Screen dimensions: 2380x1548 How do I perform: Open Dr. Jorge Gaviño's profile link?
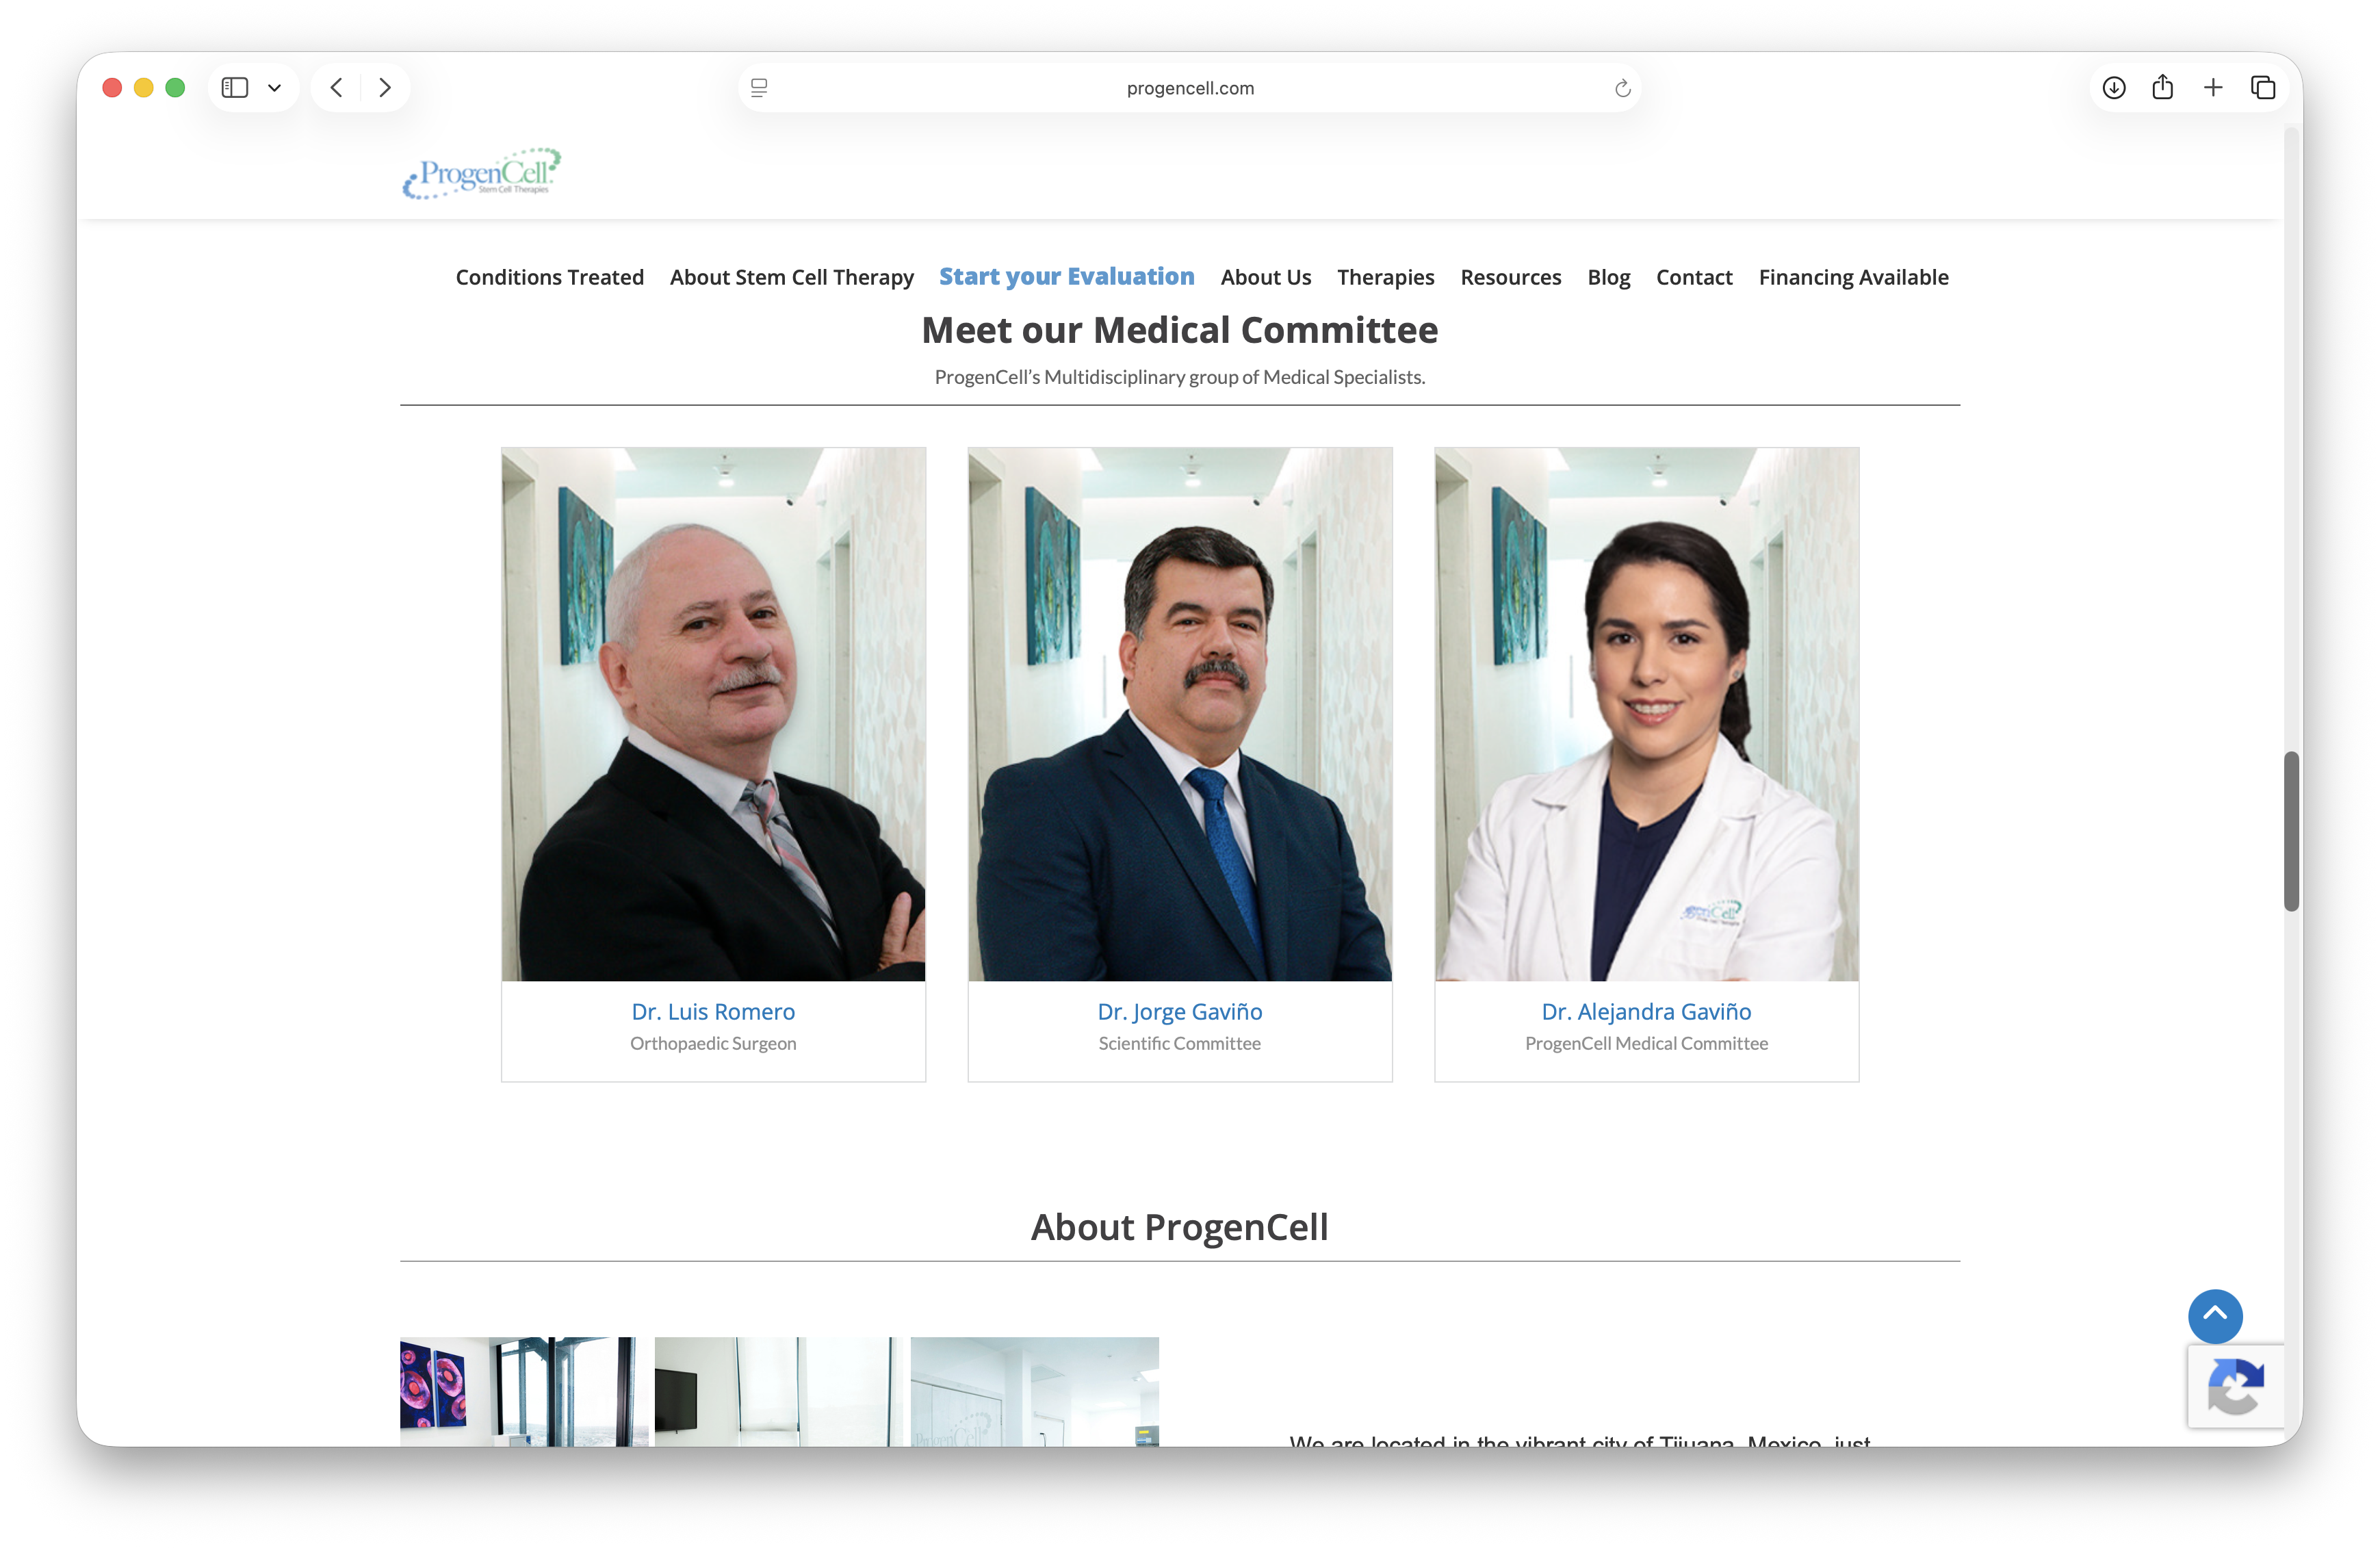[1180, 1011]
